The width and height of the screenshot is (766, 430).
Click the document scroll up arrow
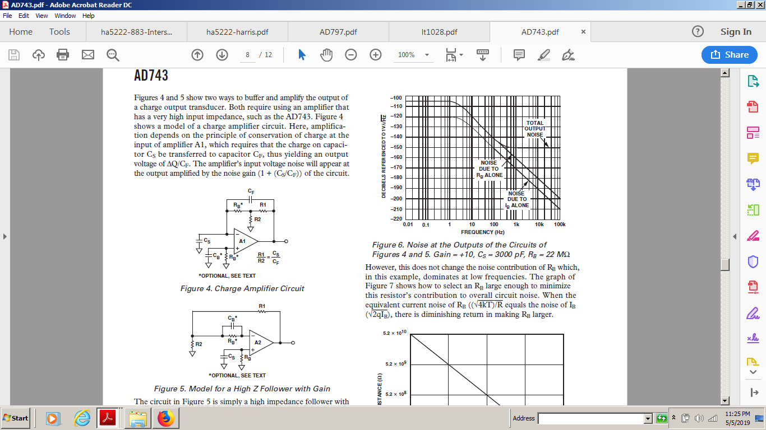725,73
